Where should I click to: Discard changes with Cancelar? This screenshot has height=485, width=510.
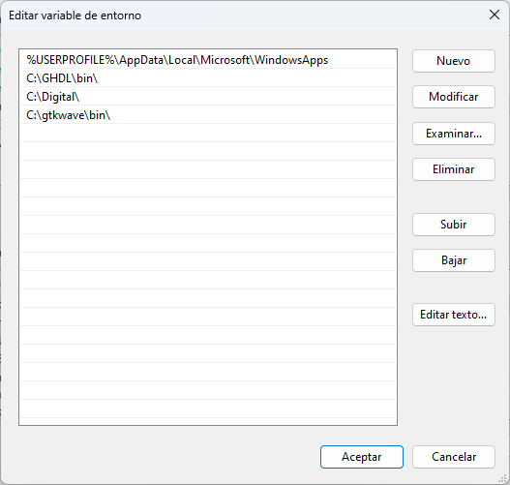coord(454,457)
